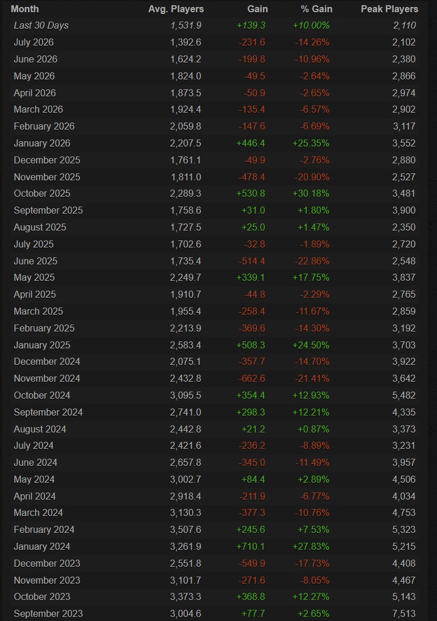Viewport: 437px width, 621px height.
Task: Click the October 2024 row label
Action: (x=42, y=395)
